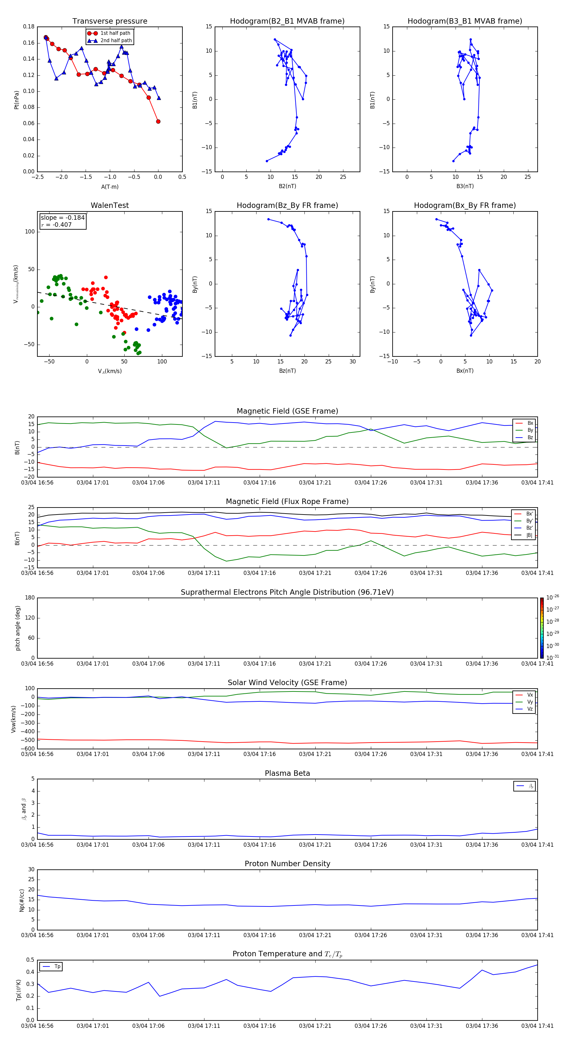Click "03/04 17:11" tick under proton temperature plot
Image resolution: width=575 pixels, height=1054 pixels.
[x=204, y=1026]
